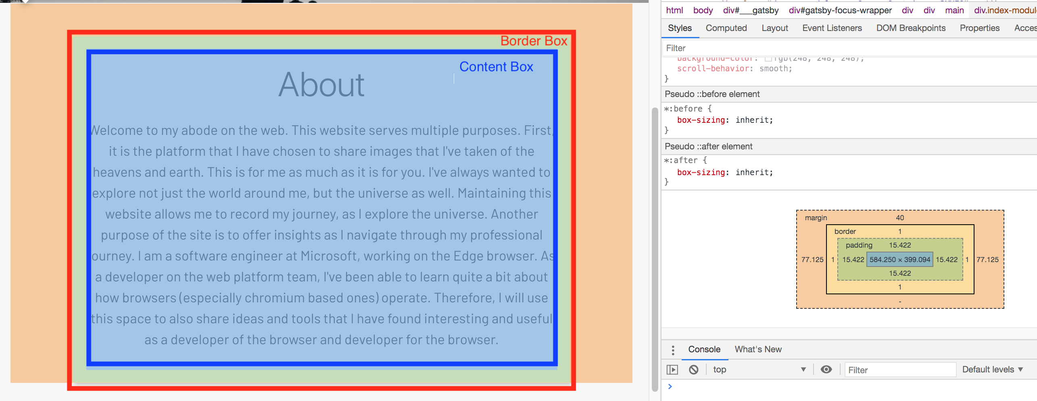Click the background-color swatch for rgb(248, 248, 248)
The image size is (1037, 401).
[768, 59]
